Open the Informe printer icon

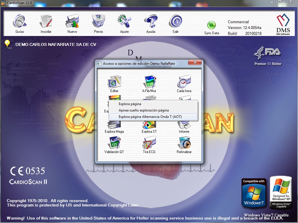coord(184,125)
